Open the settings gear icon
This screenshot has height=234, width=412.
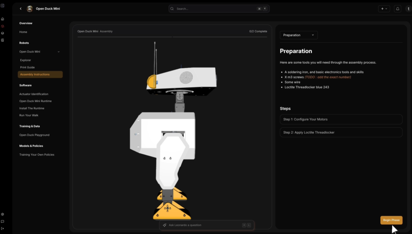3,214
